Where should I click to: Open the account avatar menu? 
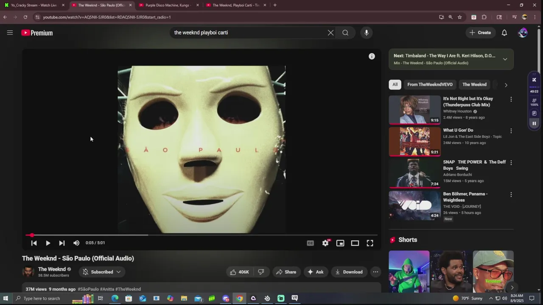click(x=523, y=33)
